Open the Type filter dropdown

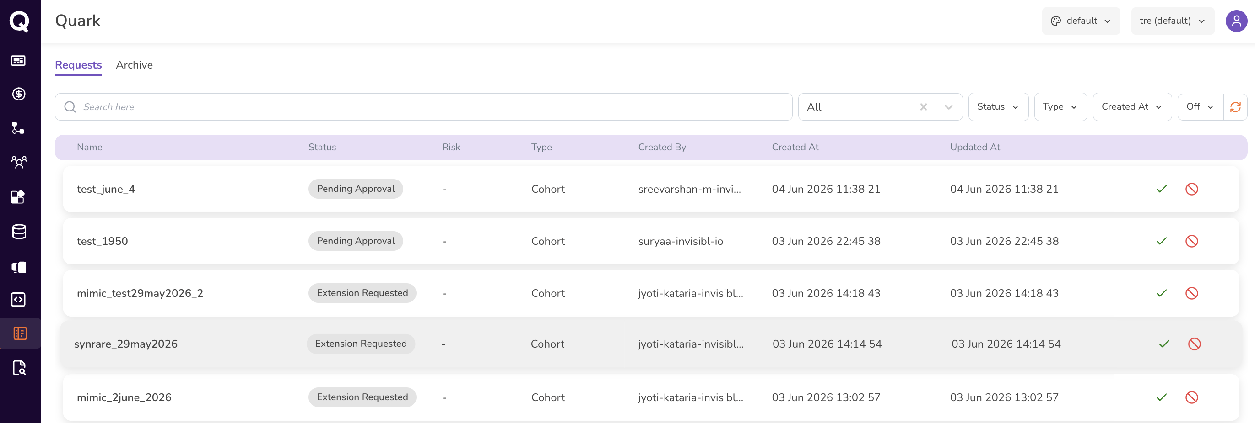click(1060, 107)
